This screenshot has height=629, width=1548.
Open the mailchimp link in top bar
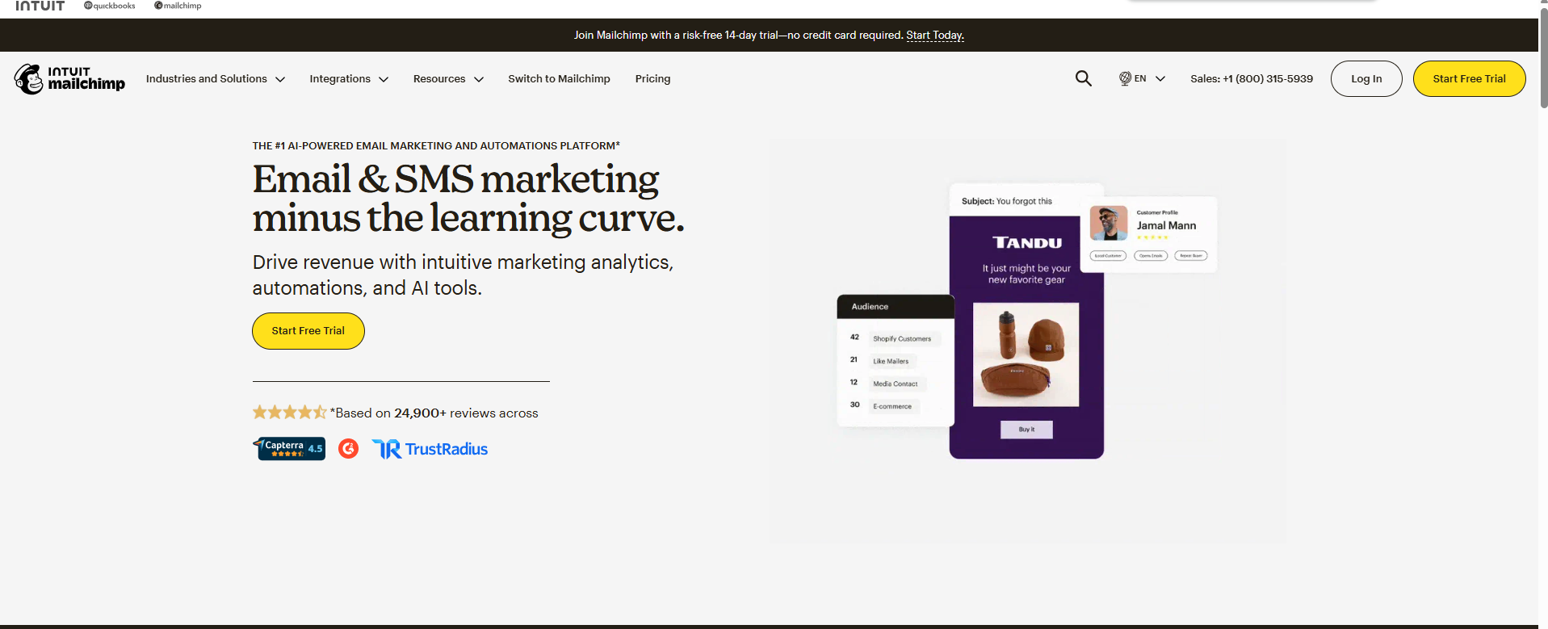178,6
